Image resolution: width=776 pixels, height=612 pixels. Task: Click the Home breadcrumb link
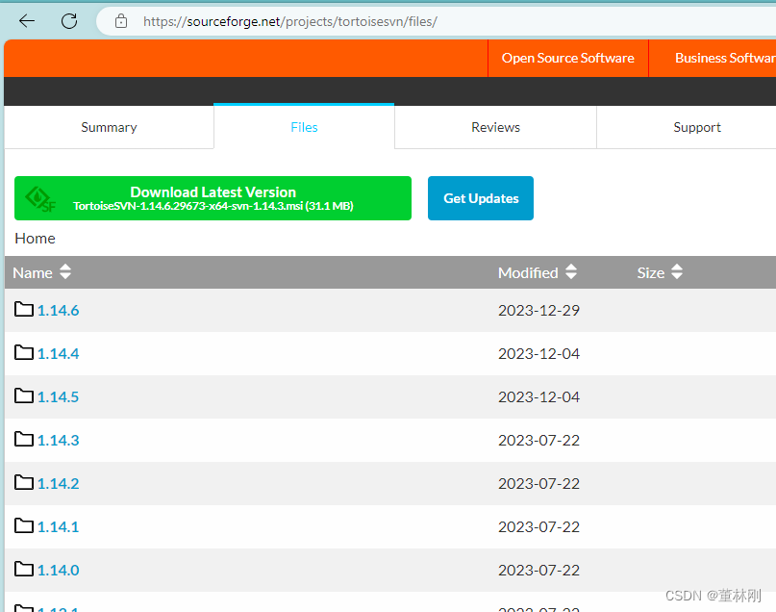[x=36, y=239]
